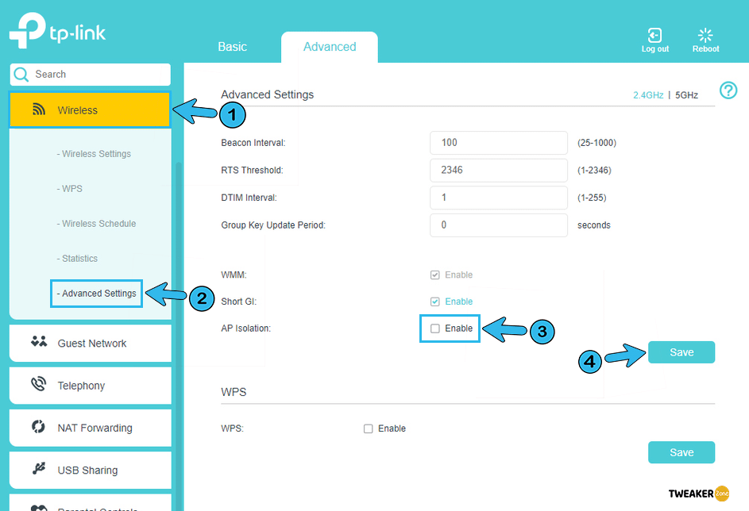Select the 5GHz band link
The height and width of the screenshot is (511, 749).
686,95
